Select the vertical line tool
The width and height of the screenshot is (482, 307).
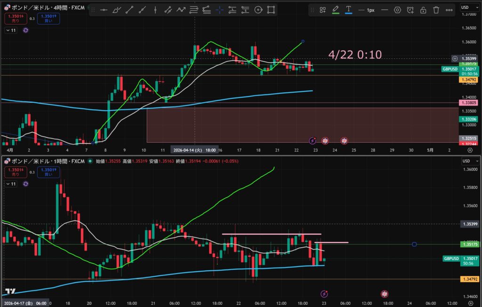click(x=155, y=10)
